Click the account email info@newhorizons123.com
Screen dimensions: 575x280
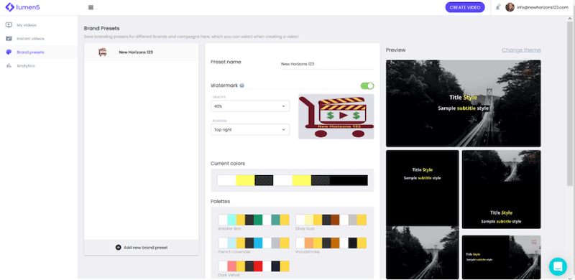click(543, 7)
